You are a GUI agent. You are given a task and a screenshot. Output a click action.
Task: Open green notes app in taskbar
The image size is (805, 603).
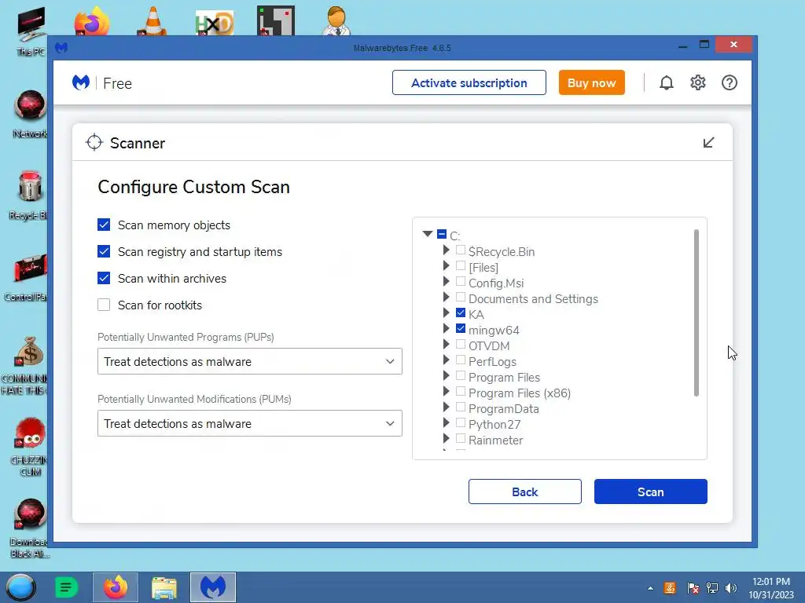[x=66, y=587]
